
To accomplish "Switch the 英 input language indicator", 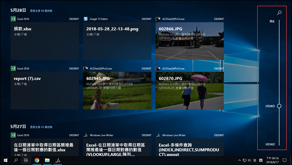I will [255, 160].
